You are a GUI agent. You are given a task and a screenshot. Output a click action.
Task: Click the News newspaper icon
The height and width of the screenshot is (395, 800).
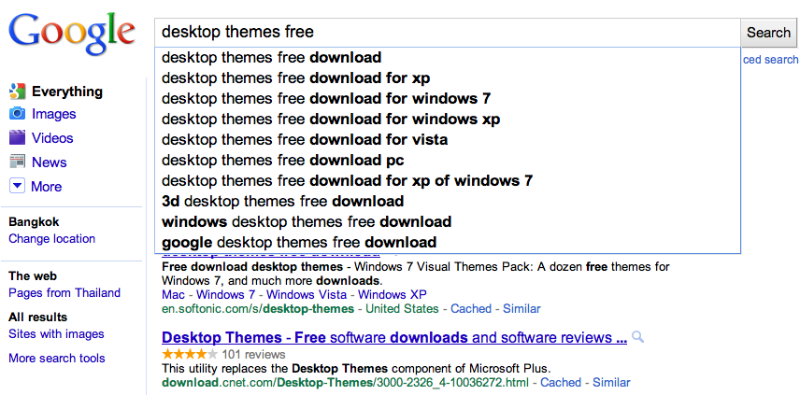click(18, 162)
